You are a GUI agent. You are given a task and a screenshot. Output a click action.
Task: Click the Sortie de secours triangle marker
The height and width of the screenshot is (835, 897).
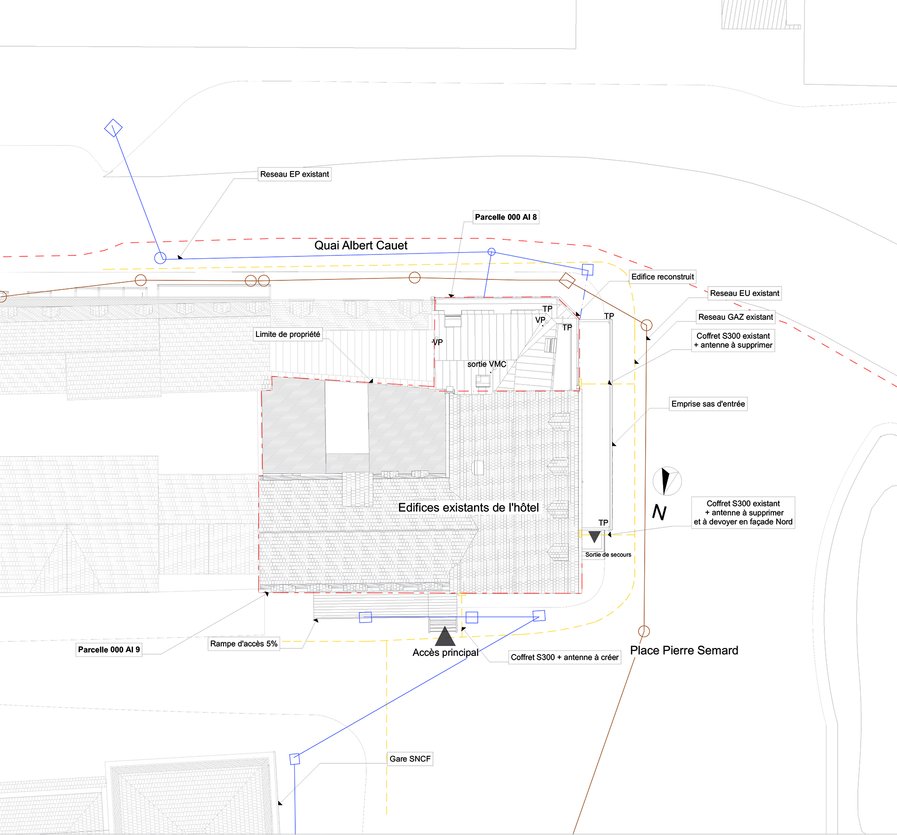594,536
